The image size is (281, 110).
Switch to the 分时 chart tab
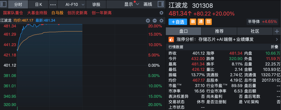[x=18, y=4]
